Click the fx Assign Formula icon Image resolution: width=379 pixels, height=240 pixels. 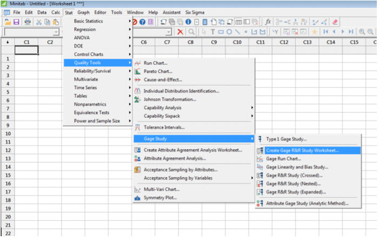click(268, 22)
